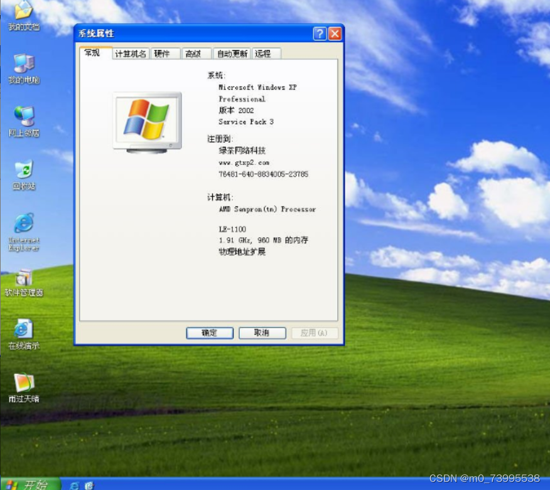Open the 硬件 tab

[165, 53]
